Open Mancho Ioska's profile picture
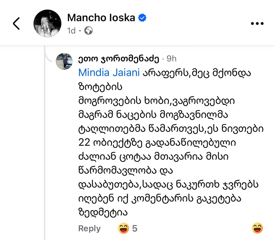 tap(47, 24)
